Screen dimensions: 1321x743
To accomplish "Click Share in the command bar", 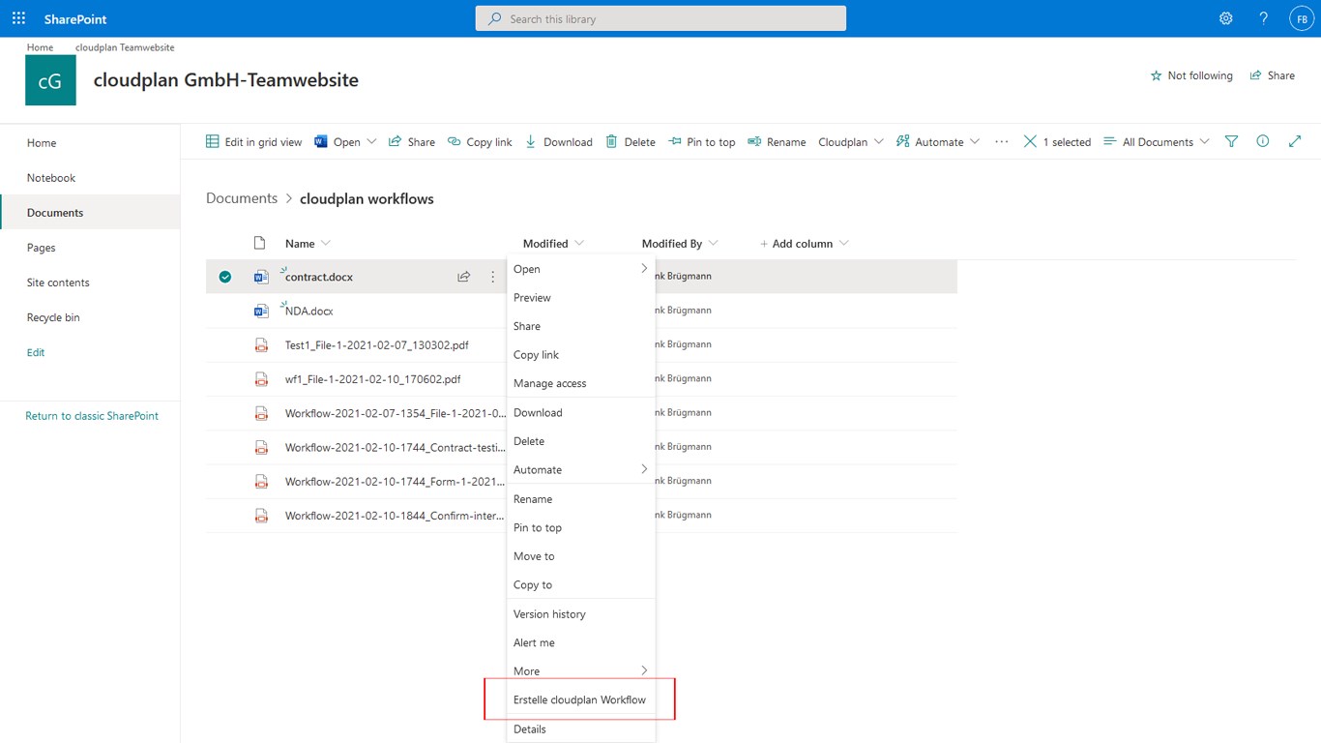I will pos(412,141).
